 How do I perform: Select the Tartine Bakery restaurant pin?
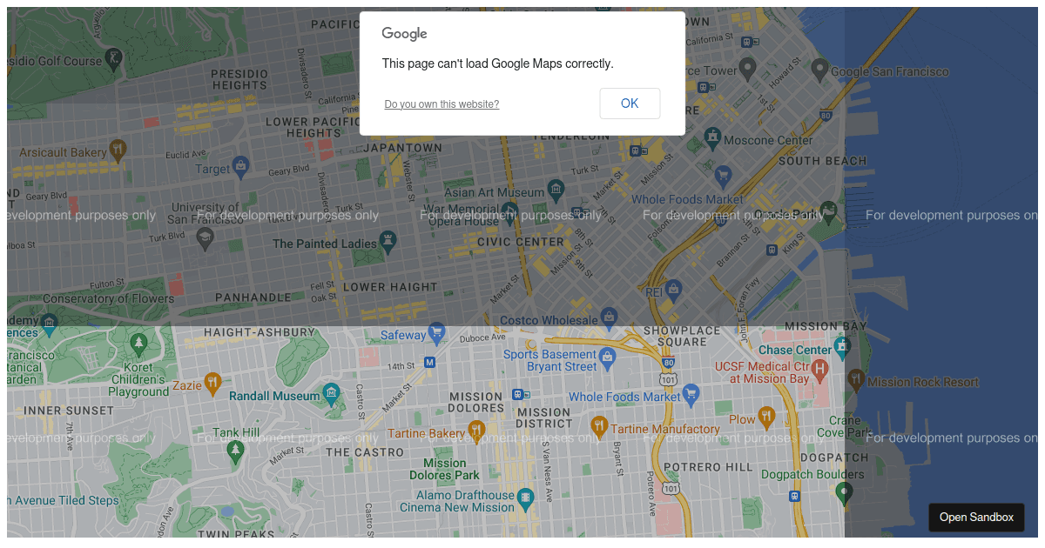pos(476,431)
